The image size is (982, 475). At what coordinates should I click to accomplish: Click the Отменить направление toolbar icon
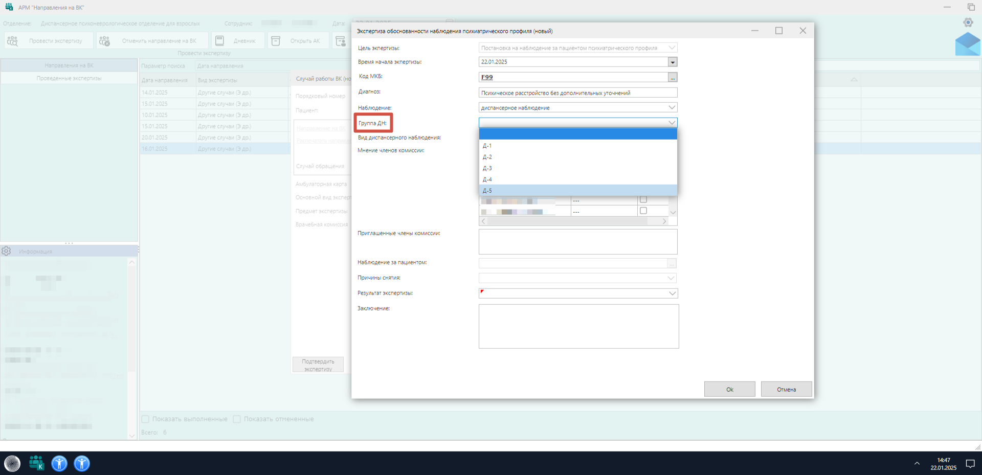pyautogui.click(x=104, y=41)
